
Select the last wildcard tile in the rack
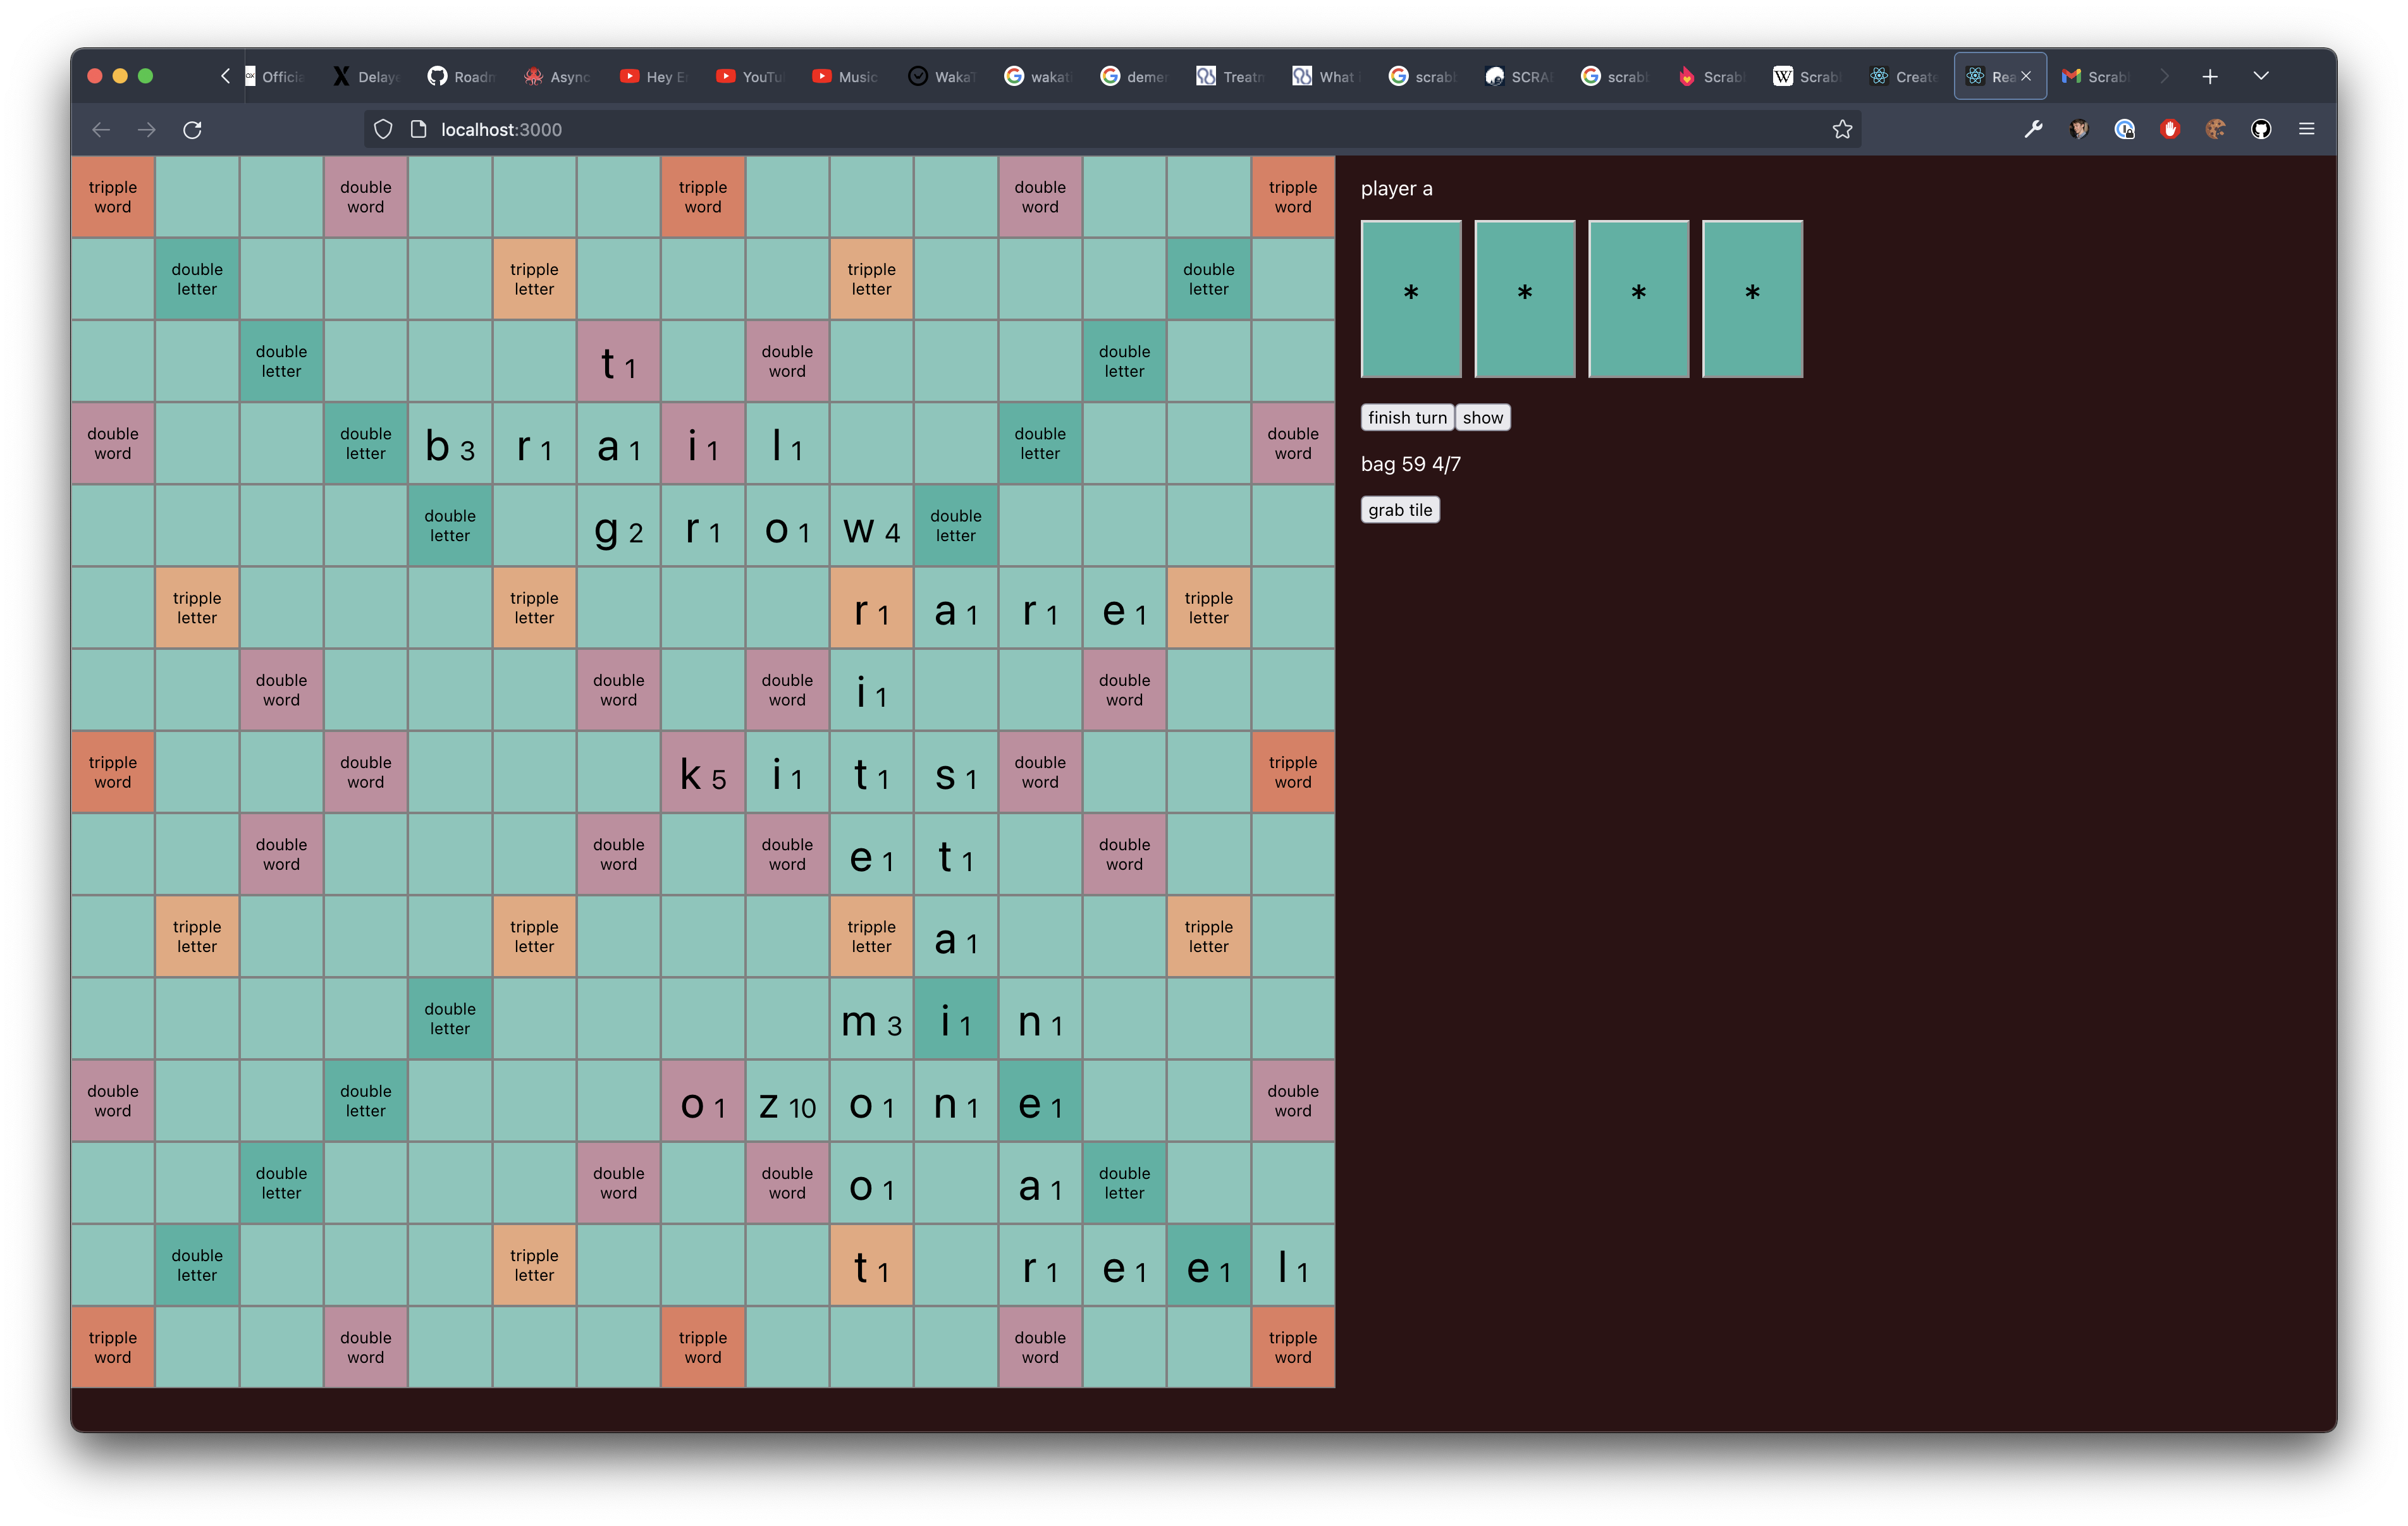coord(1751,298)
